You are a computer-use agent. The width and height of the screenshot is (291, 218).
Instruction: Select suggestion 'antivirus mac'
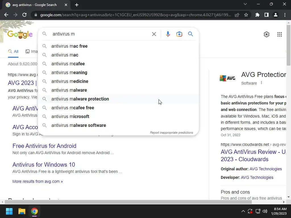[118, 55]
